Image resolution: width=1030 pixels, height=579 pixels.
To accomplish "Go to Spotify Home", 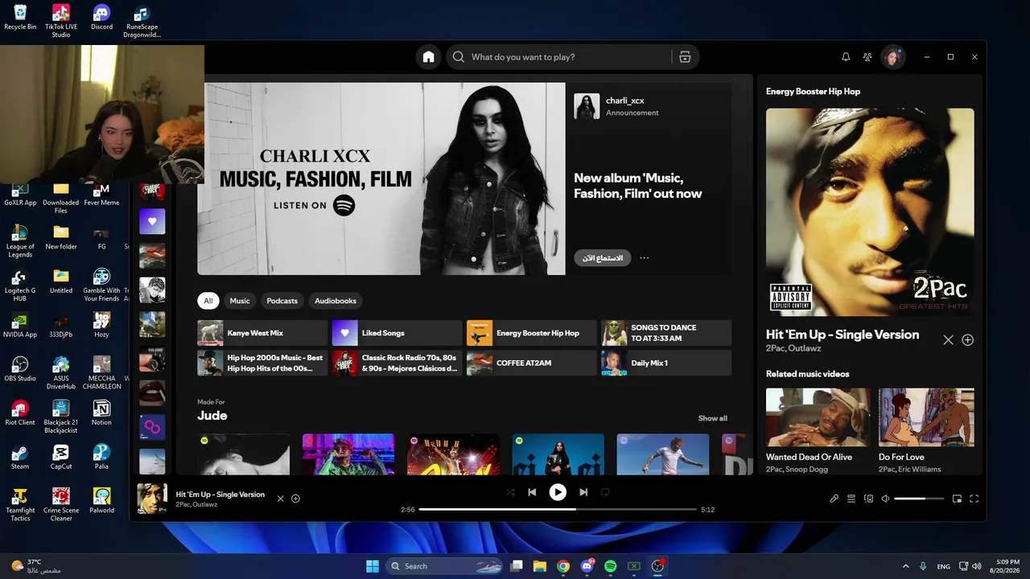I will [x=428, y=57].
